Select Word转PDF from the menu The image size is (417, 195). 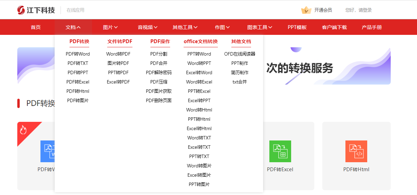pyautogui.click(x=118, y=54)
